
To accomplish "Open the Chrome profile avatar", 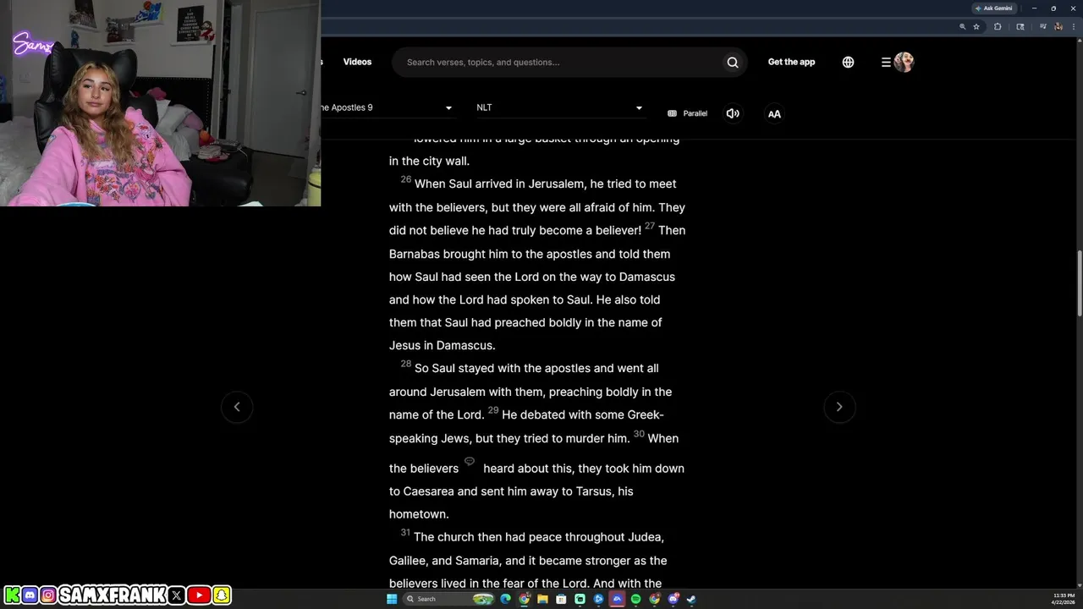I will click(x=1058, y=26).
